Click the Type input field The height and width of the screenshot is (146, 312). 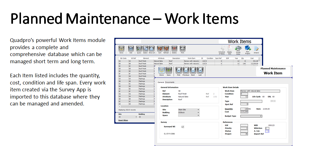click(251, 101)
